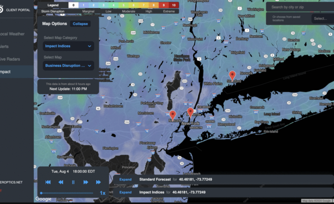The width and height of the screenshot is (334, 204).
Task: Pause the map animation
Action: [73, 182]
